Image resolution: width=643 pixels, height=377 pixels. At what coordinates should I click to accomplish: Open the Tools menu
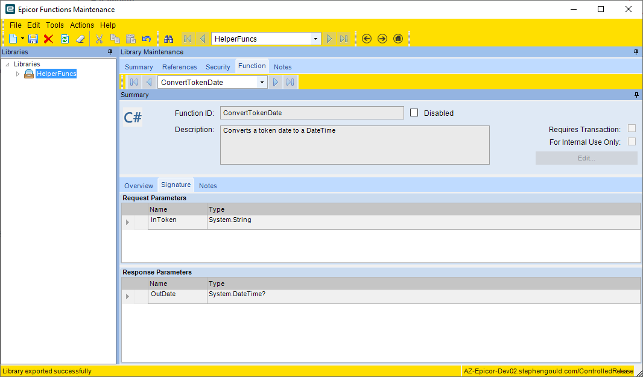55,25
